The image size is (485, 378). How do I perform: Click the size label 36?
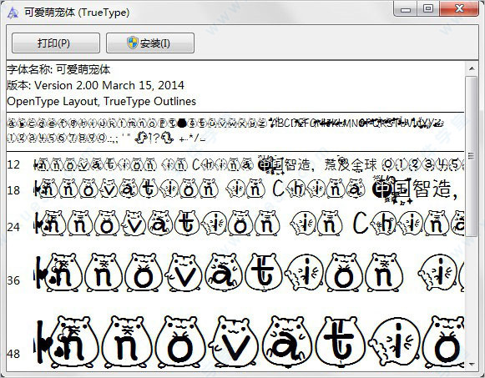(13, 280)
